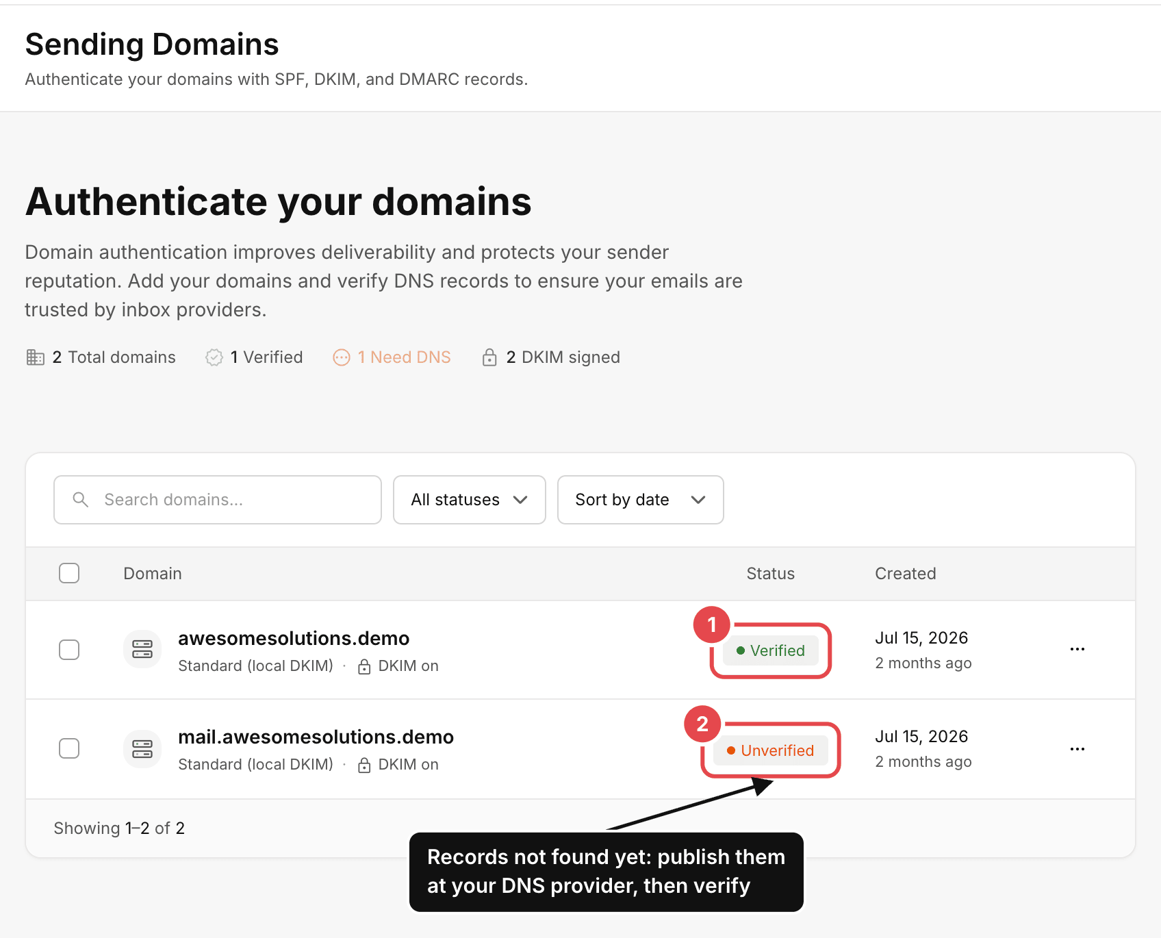This screenshot has height=938, width=1161.
Task: Click the pending icon beside 1 Need DNS
Action: [x=342, y=357]
